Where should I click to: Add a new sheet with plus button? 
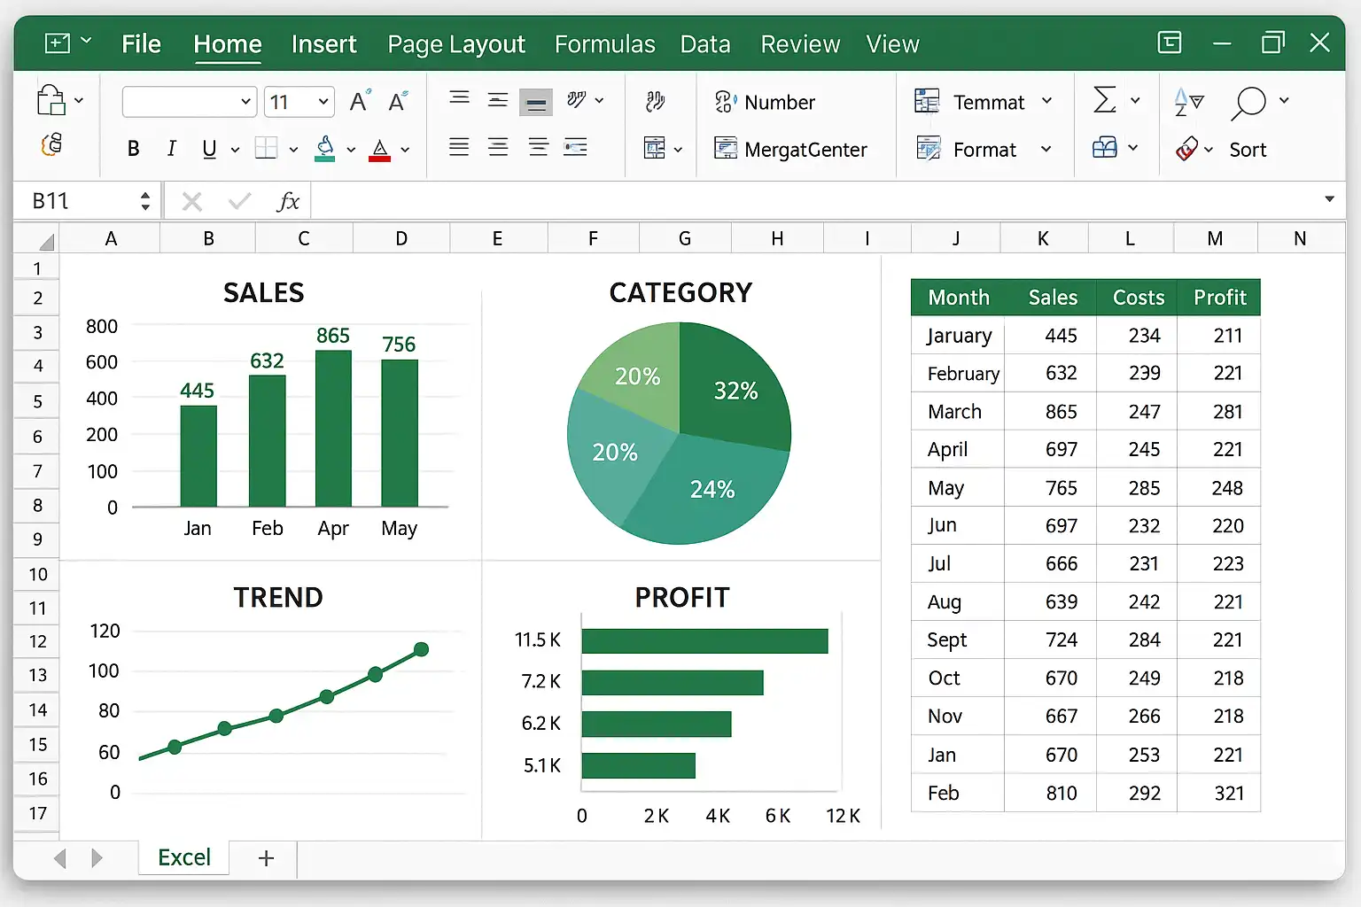[x=266, y=857]
